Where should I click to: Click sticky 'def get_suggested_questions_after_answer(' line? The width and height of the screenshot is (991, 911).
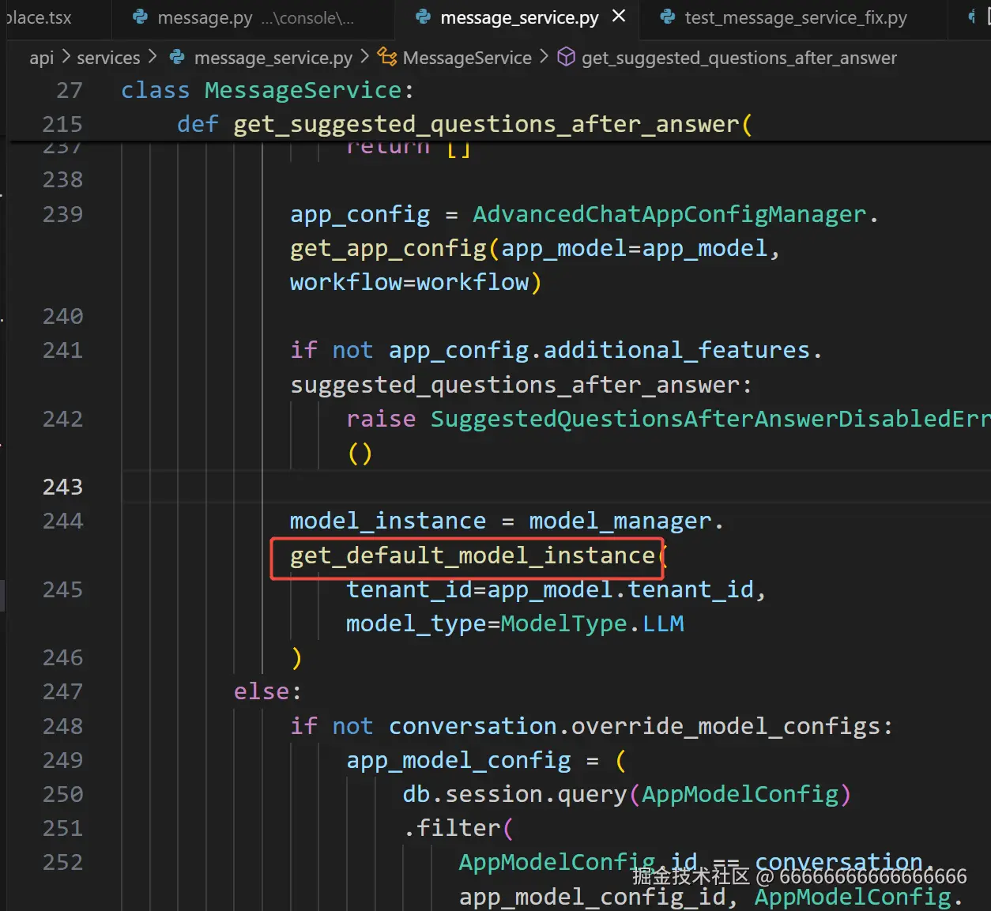click(464, 124)
